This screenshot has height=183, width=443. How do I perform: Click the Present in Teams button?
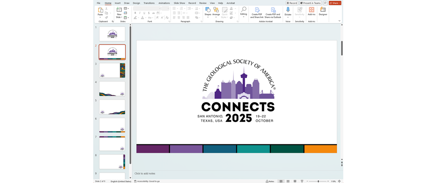310,3
